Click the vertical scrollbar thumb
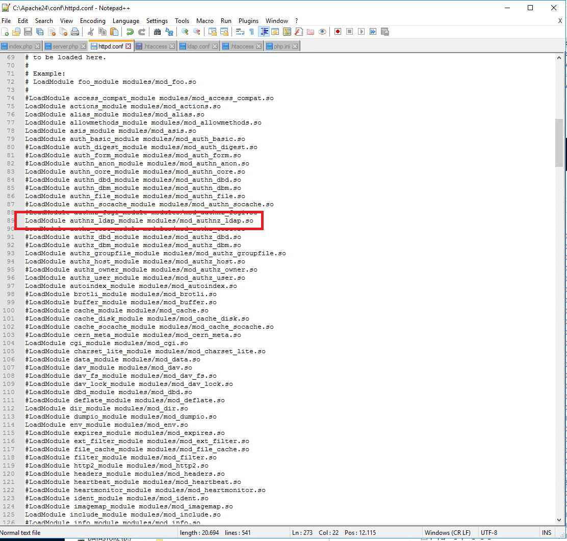567x541 pixels. tap(559, 143)
